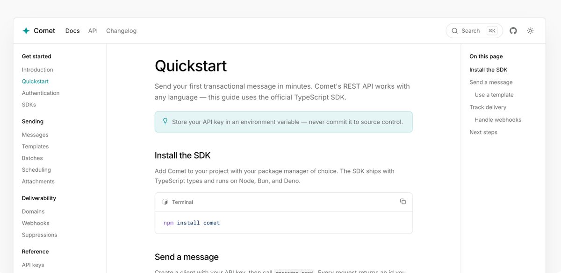
Task: Open the Search box with ⌘K shortcut
Action: tap(475, 31)
